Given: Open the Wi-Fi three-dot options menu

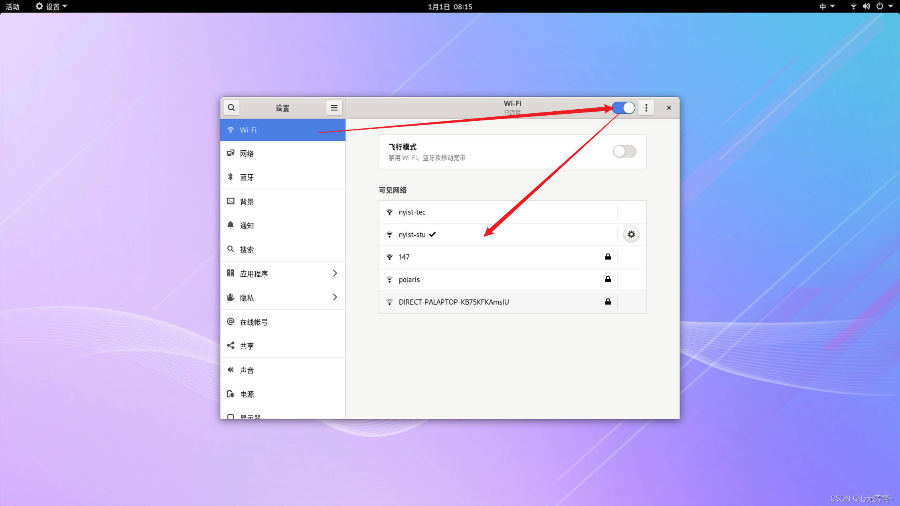Looking at the screenshot, I should tap(646, 108).
